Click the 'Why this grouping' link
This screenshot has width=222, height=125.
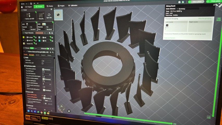click(205, 18)
